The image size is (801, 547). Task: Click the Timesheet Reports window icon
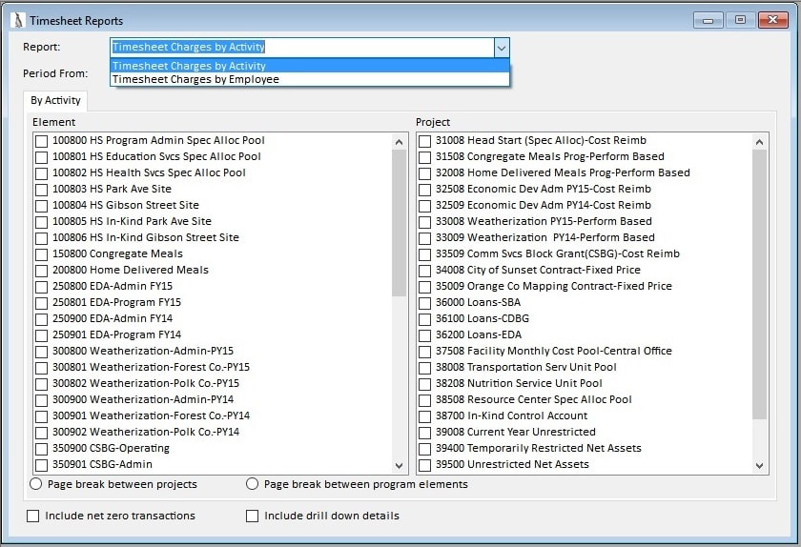(x=18, y=20)
